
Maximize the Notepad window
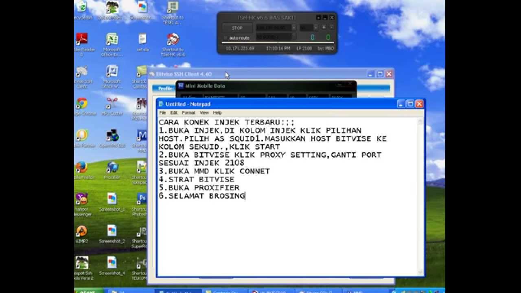(410, 104)
